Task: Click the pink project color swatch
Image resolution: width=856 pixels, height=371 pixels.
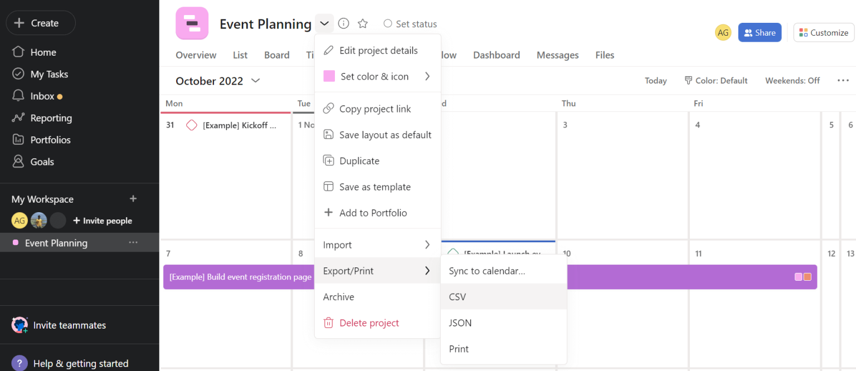Action: click(328, 76)
